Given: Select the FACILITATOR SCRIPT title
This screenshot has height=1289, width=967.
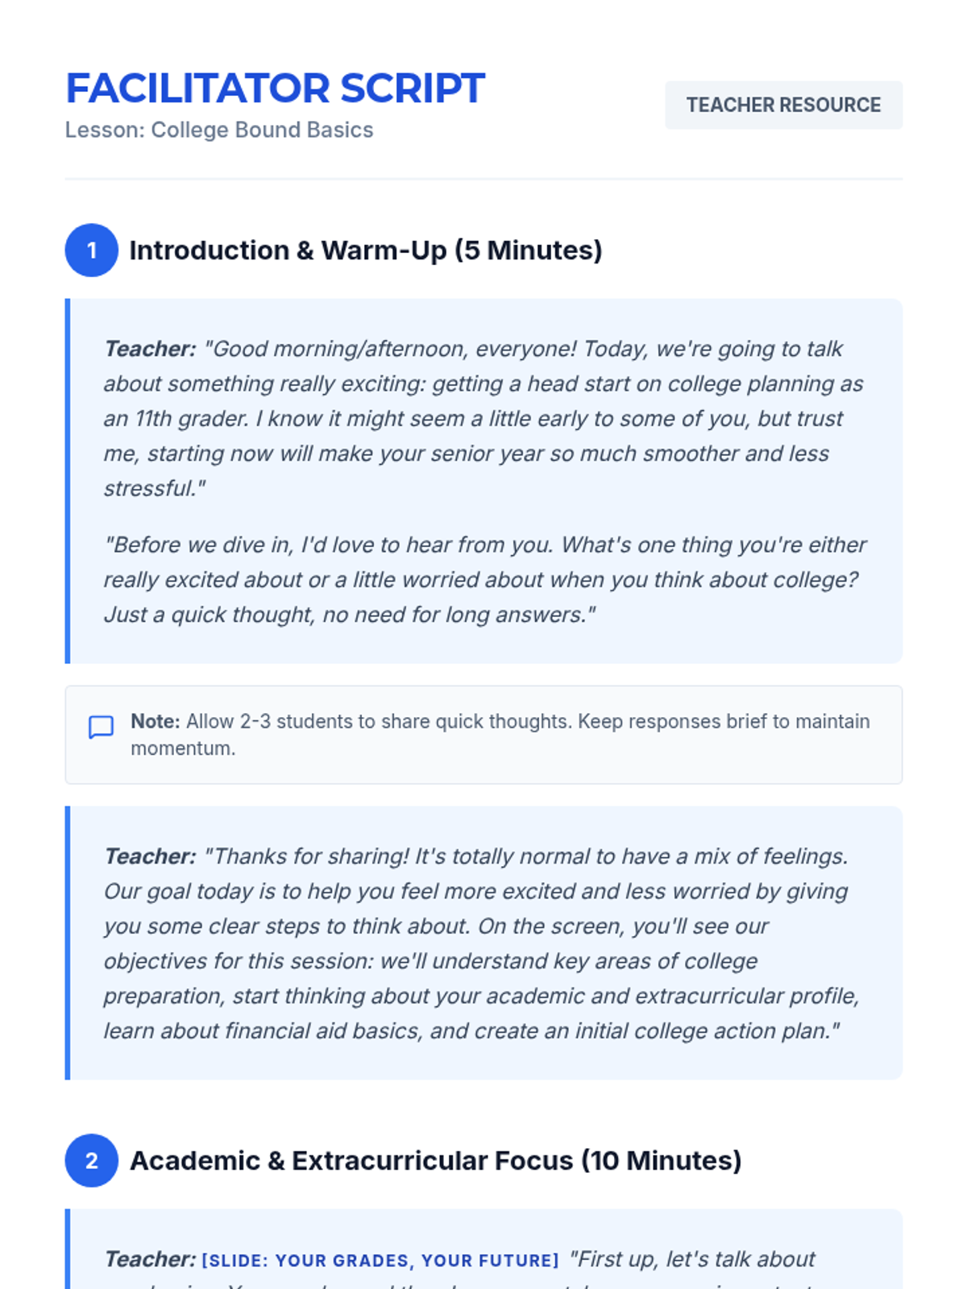Looking at the screenshot, I should tap(275, 88).
